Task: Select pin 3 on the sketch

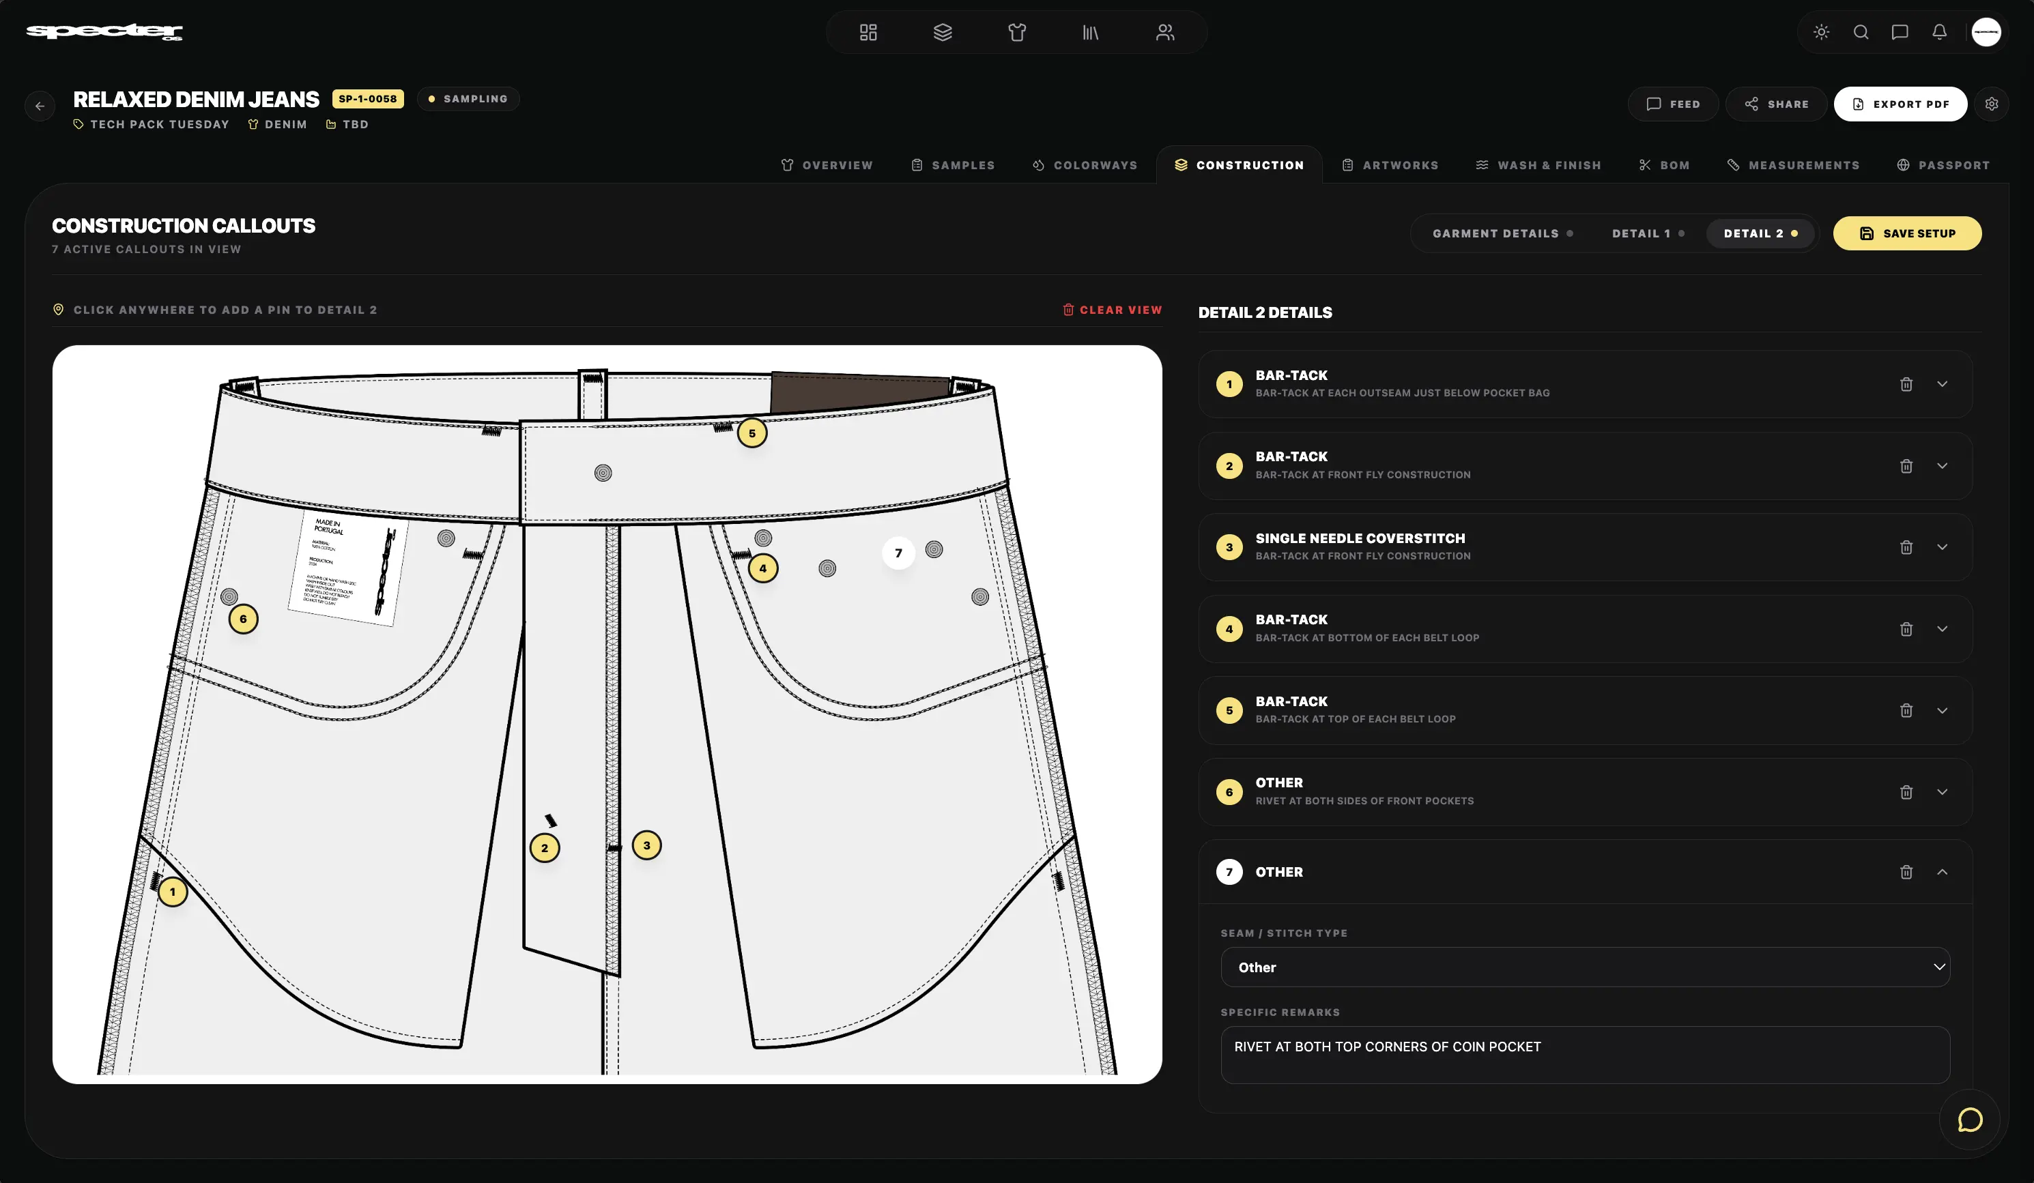Action: click(646, 845)
